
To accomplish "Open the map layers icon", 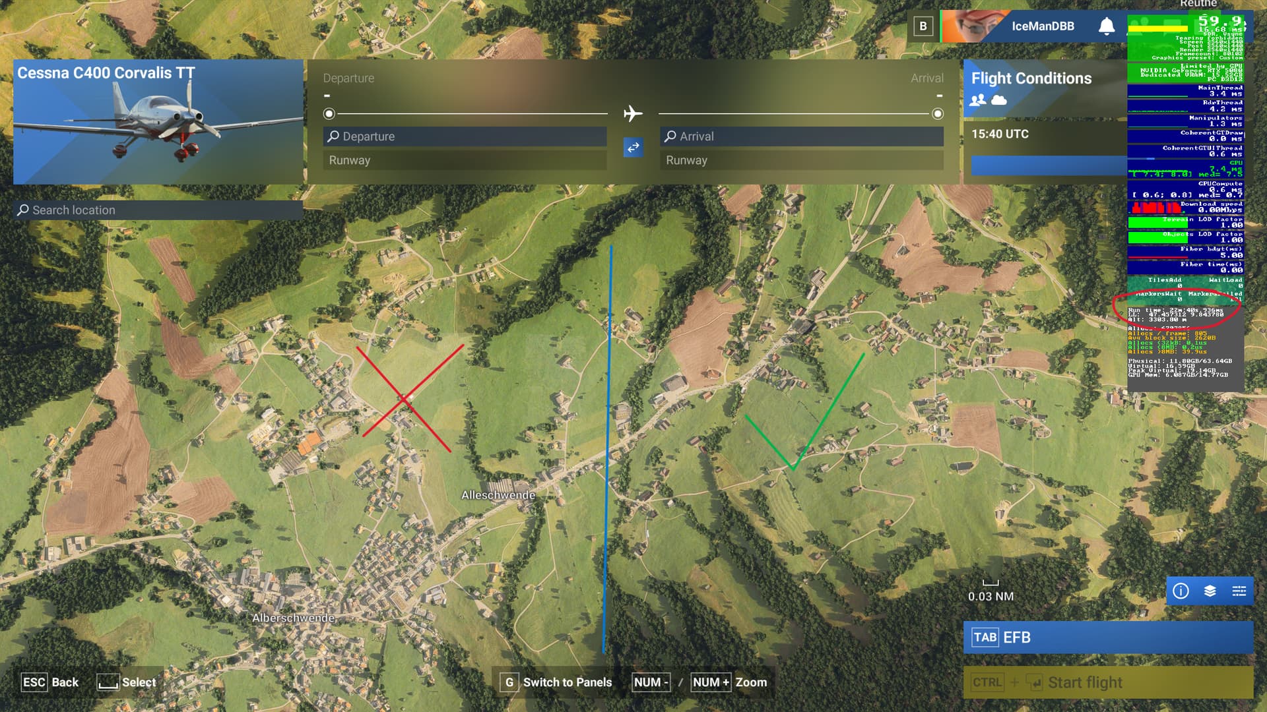I will [x=1210, y=591].
